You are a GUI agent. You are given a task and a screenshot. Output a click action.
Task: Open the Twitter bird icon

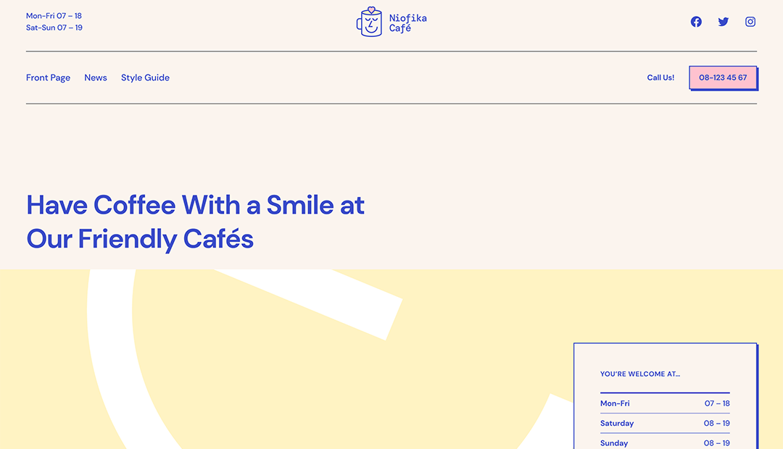723,22
